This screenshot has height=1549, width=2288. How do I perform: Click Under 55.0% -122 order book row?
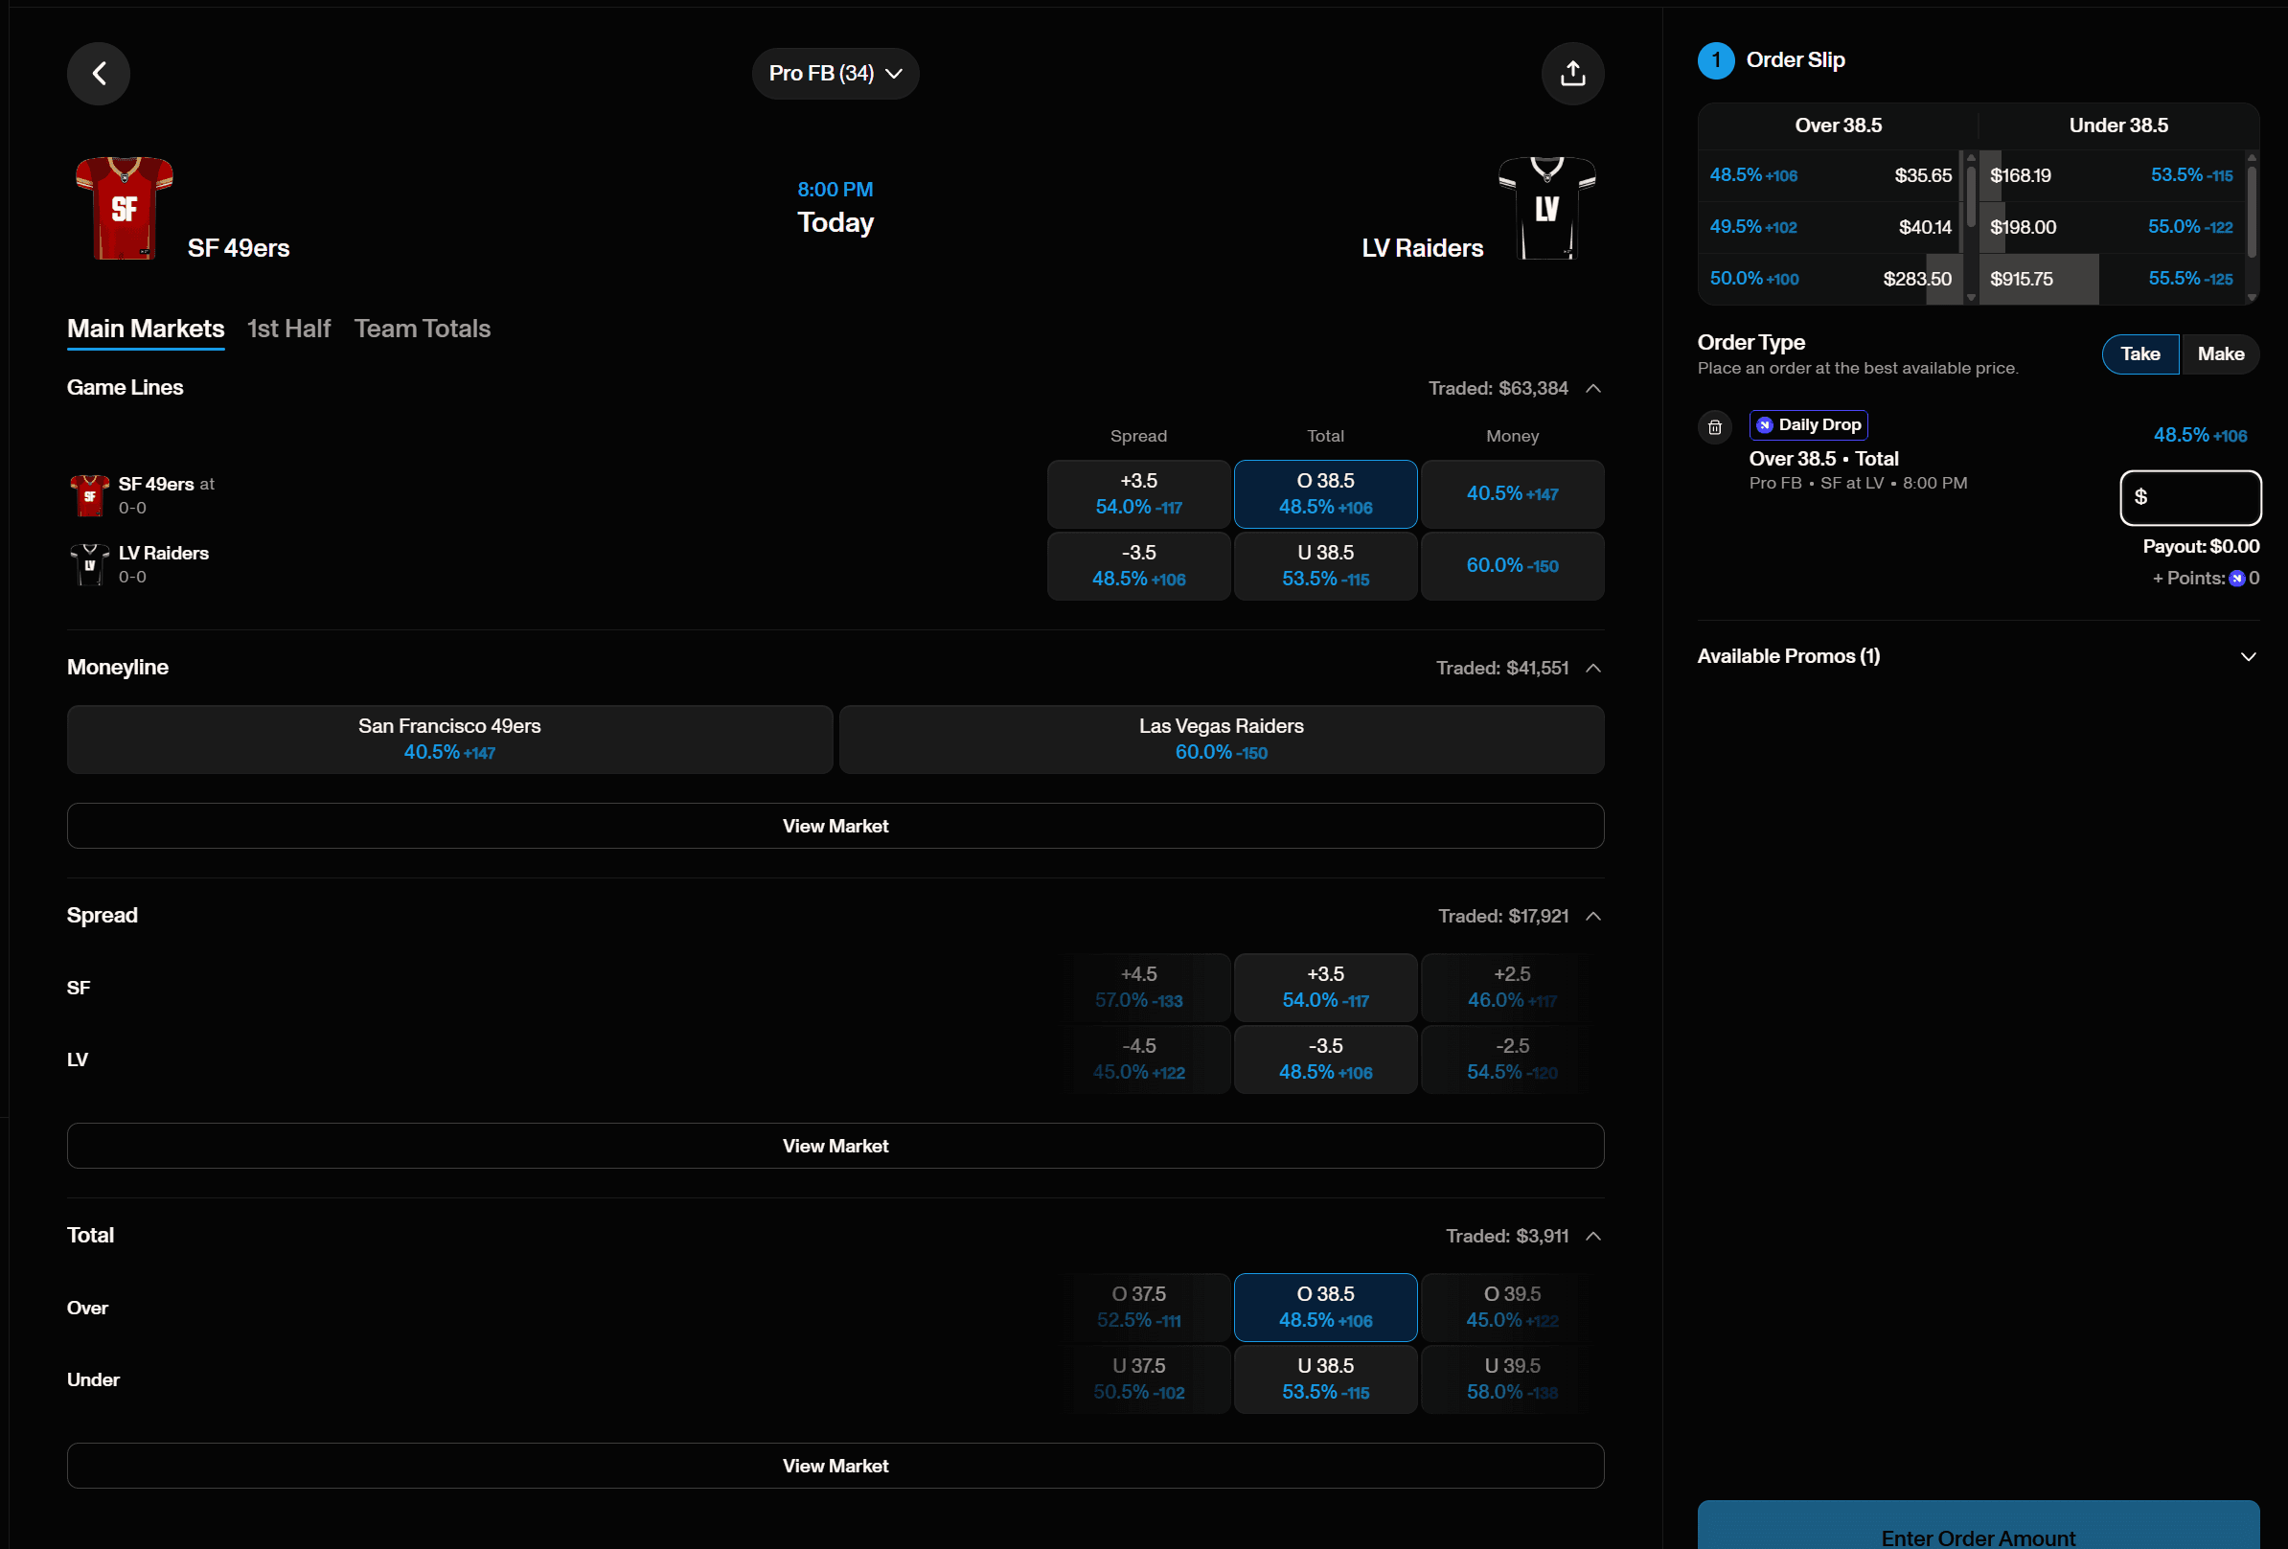(x=2112, y=227)
